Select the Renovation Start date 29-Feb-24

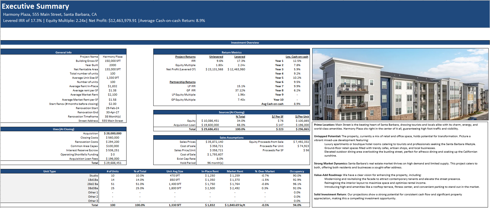[112, 108]
